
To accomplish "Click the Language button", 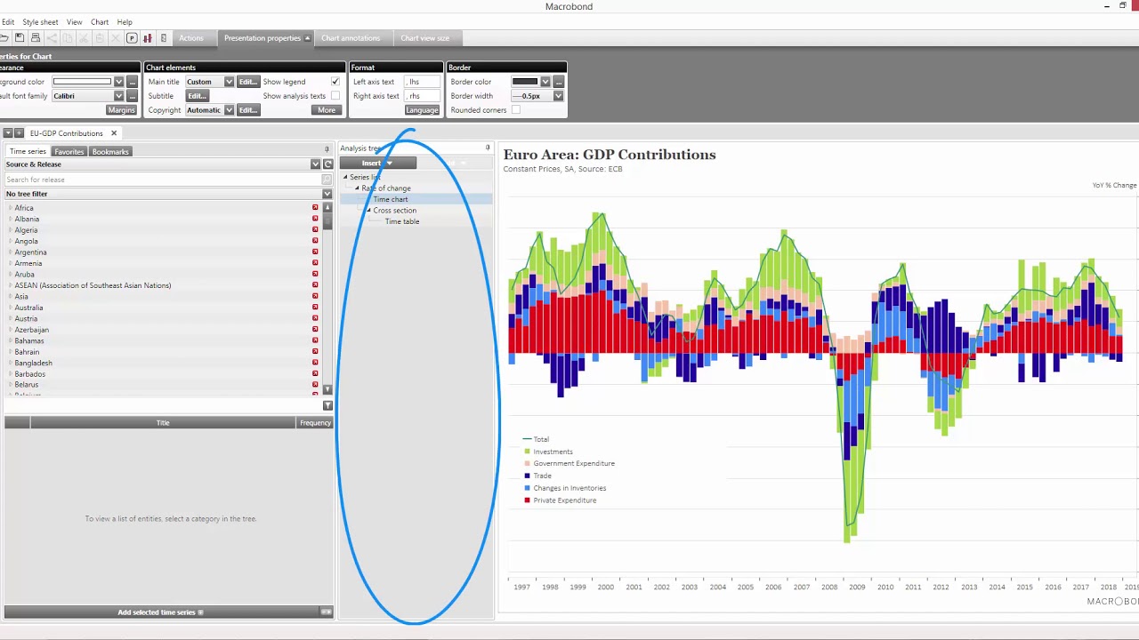I will tap(422, 110).
